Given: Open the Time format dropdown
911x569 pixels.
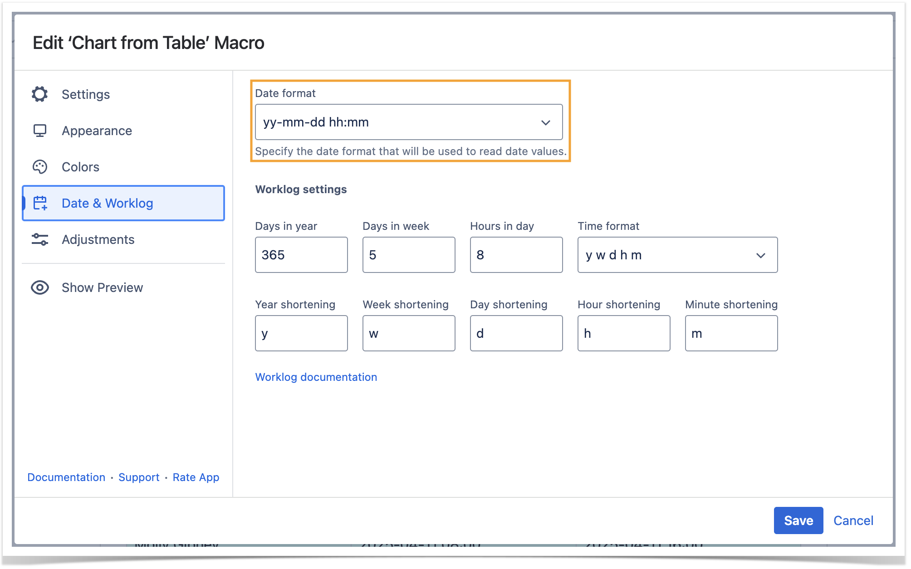Looking at the screenshot, I should (677, 255).
